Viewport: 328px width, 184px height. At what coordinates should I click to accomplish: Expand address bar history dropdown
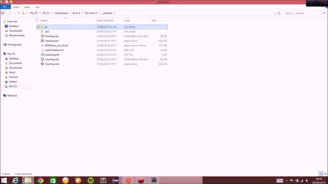(x=274, y=13)
